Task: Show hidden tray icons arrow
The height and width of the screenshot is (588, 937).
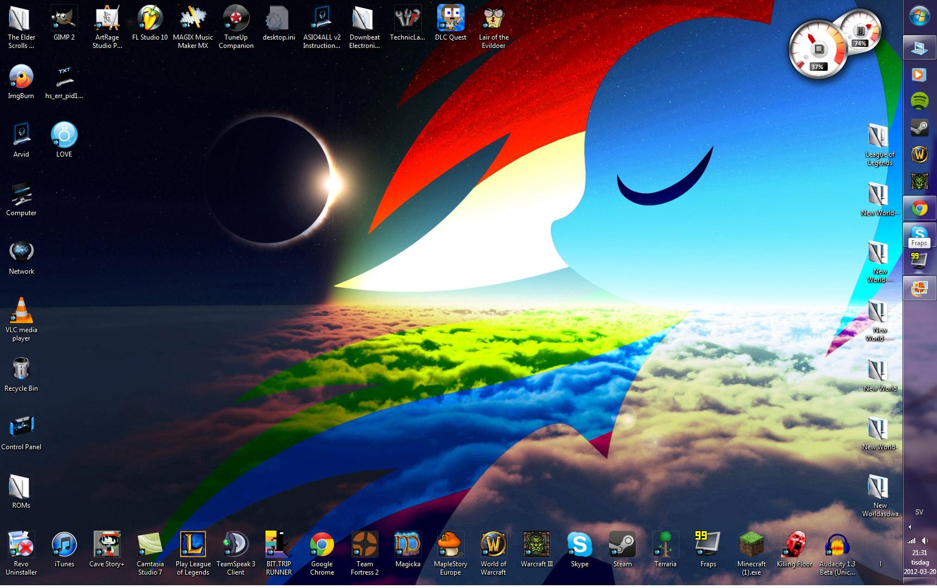Action: [x=910, y=527]
